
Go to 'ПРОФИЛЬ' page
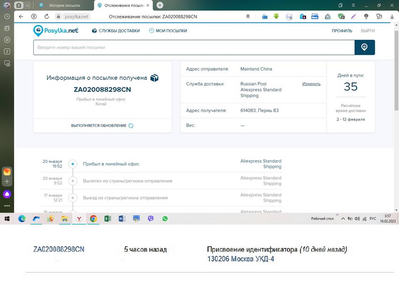pyautogui.click(x=342, y=31)
